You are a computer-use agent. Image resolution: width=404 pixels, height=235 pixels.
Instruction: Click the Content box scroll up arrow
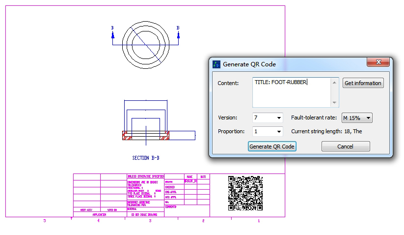point(335,82)
